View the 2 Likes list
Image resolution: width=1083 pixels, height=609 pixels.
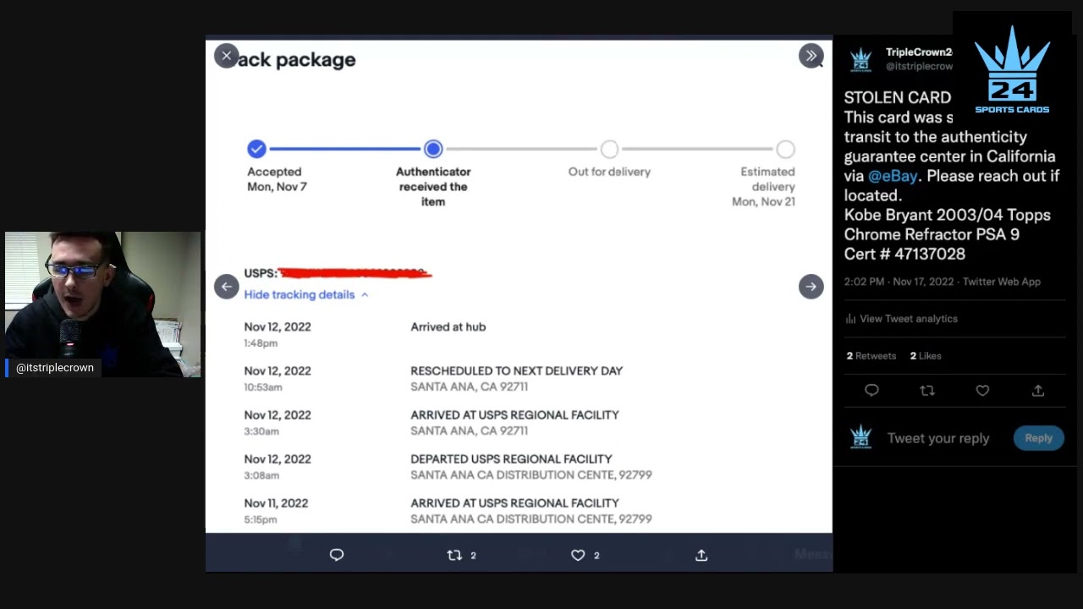tap(926, 356)
